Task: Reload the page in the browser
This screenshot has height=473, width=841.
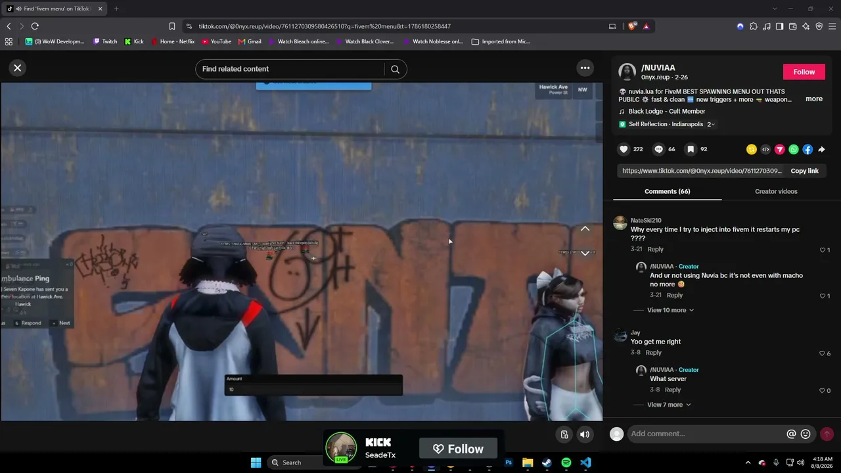Action: click(x=35, y=26)
